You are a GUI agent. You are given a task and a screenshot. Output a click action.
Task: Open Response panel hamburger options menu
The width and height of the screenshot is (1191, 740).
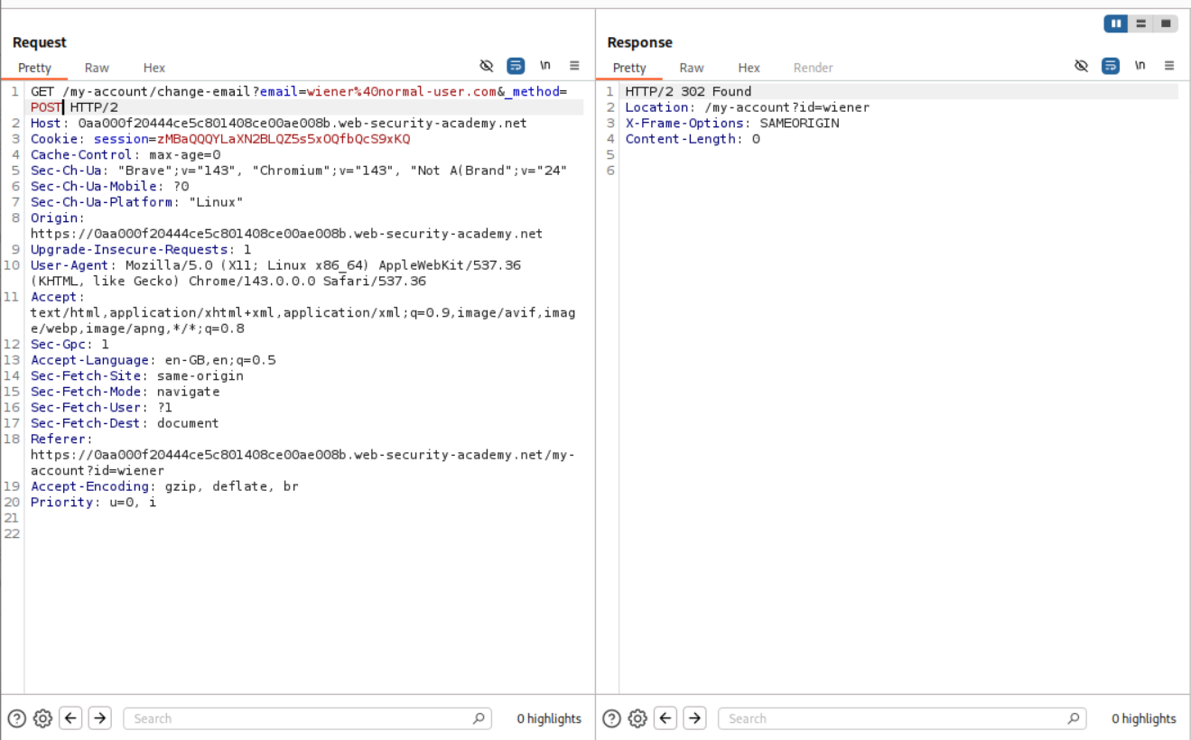pos(1169,66)
